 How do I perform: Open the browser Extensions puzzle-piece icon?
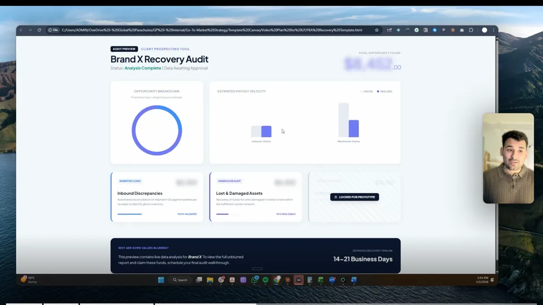click(471, 30)
